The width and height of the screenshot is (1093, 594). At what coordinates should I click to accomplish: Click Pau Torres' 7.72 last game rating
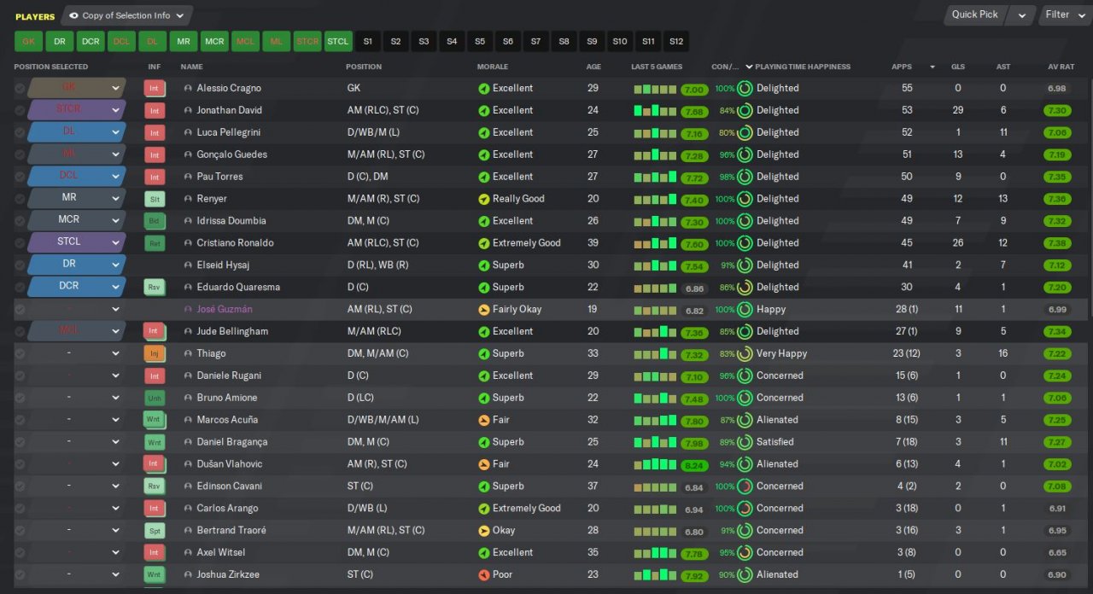(x=693, y=177)
